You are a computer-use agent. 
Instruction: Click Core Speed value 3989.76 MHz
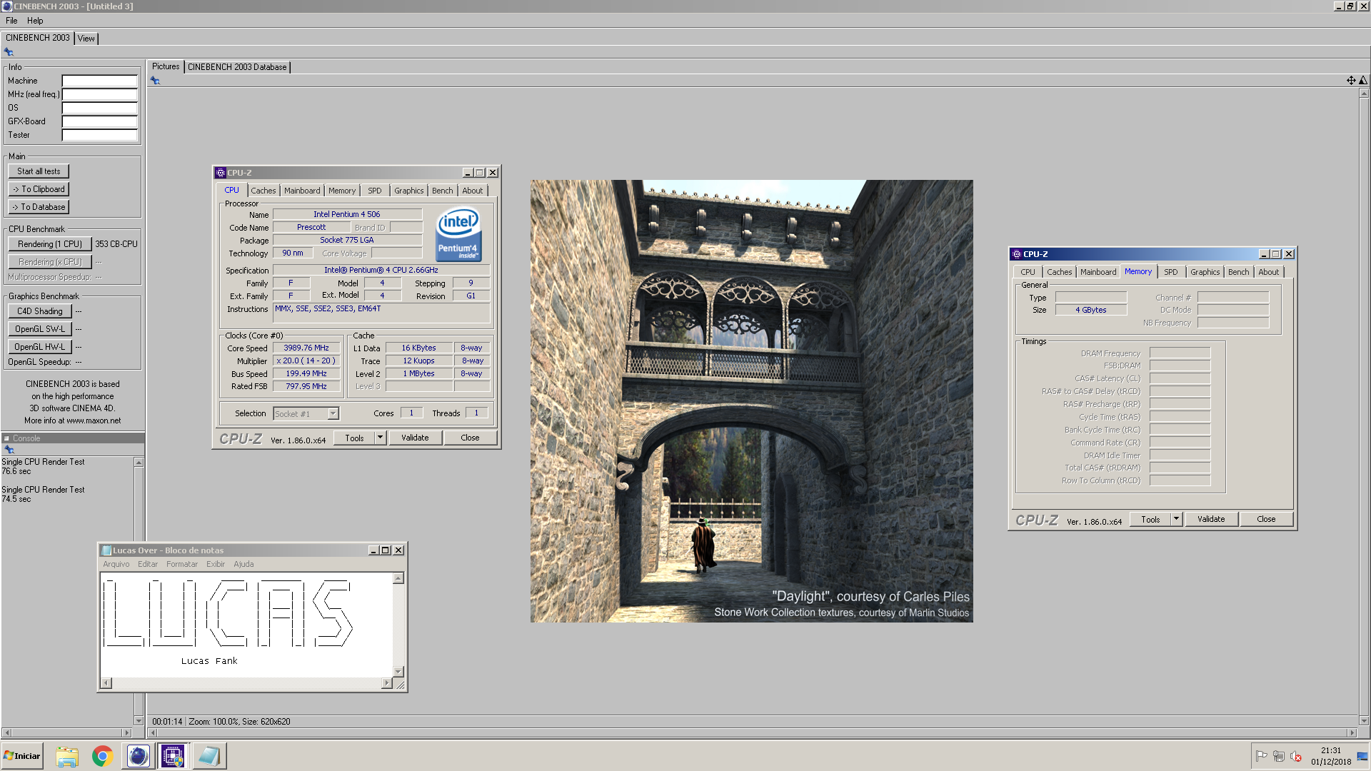(x=306, y=348)
